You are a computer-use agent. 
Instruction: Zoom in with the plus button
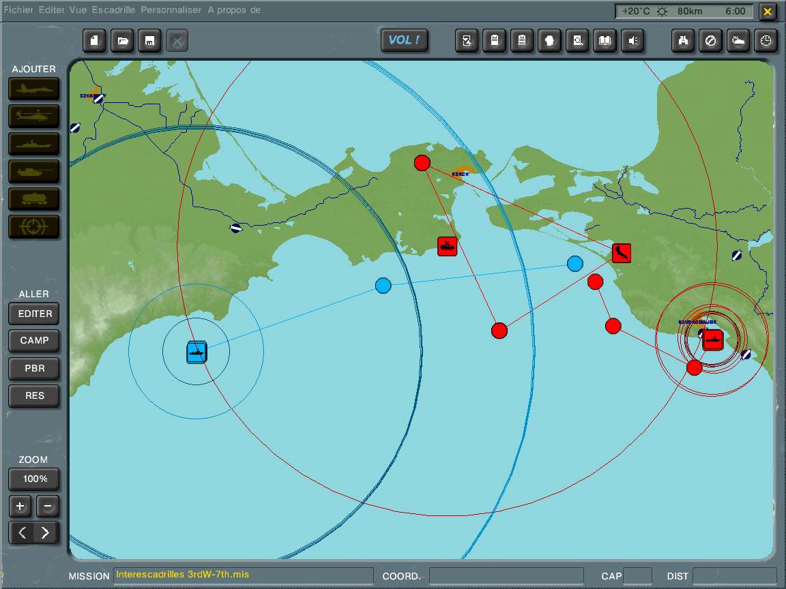pos(20,506)
